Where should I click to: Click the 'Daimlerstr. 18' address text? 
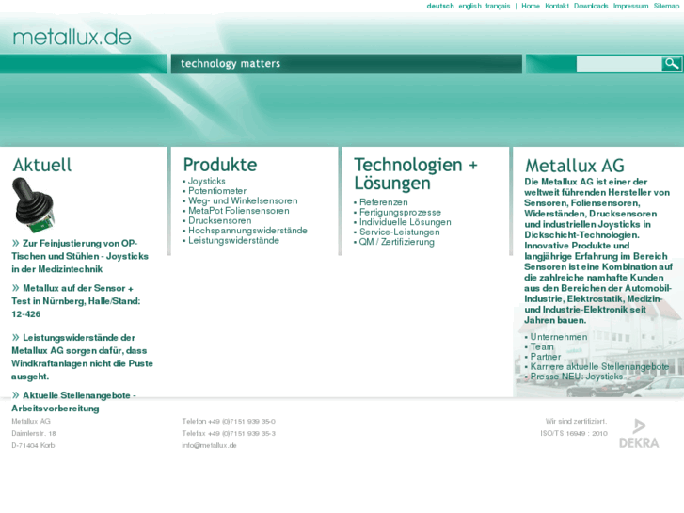point(34,433)
